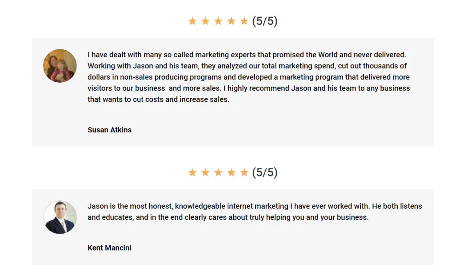Select fourth star above Susan Atkins's review
The height and width of the screenshot is (279, 455).
(231, 21)
